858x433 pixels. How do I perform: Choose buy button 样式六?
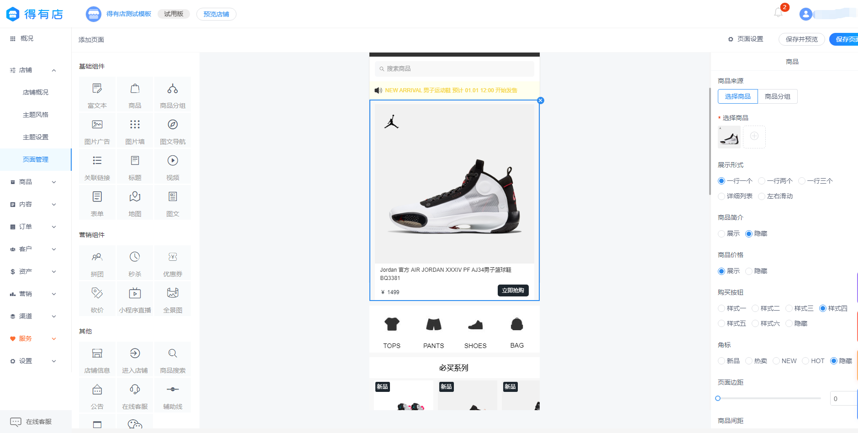click(766, 323)
